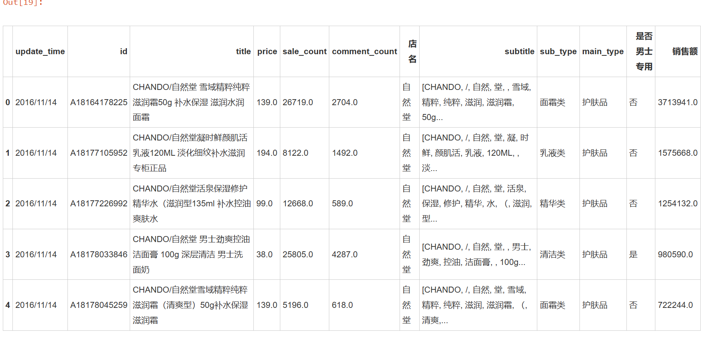Screen dimensions: 716x340
Task: Click title starting CHANDO/自然堂活泉保湿修护
Action: 192,204
